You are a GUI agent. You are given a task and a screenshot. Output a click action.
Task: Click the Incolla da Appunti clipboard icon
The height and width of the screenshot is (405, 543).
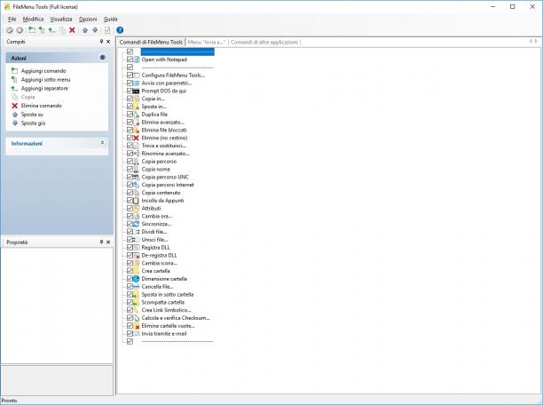pos(136,201)
